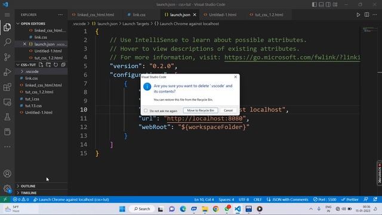Open Windows Start menu
Screen dimensions: 382x215
(x=122, y=209)
